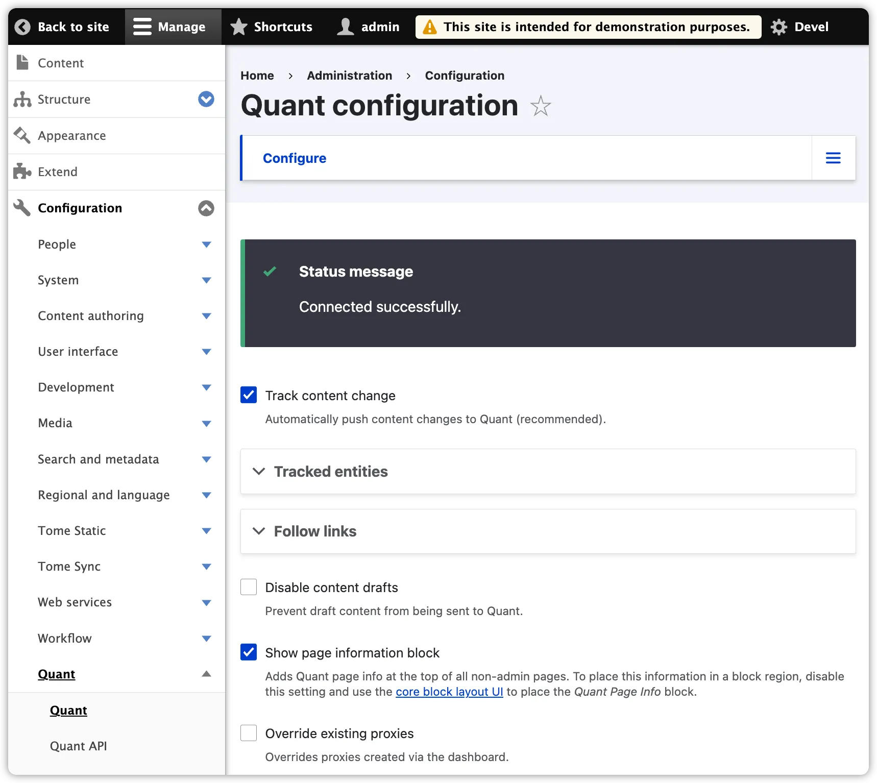Click the Back to site arrow icon
This screenshot has height=783, width=877.
point(22,27)
